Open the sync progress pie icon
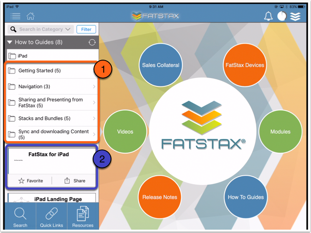311x233 pixels. pyautogui.click(x=282, y=16)
